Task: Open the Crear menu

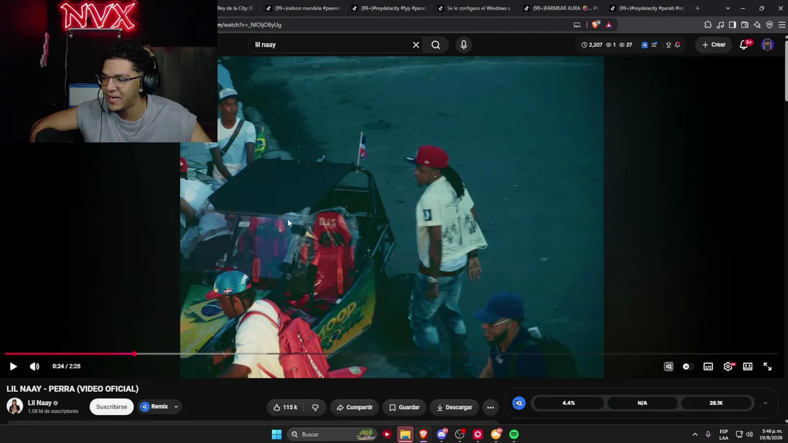Action: point(714,45)
